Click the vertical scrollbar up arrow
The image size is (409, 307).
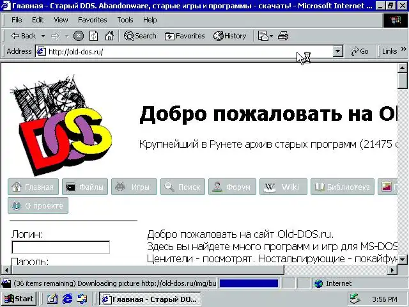point(402,68)
